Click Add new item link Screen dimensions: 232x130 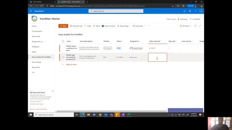(x=71, y=65)
